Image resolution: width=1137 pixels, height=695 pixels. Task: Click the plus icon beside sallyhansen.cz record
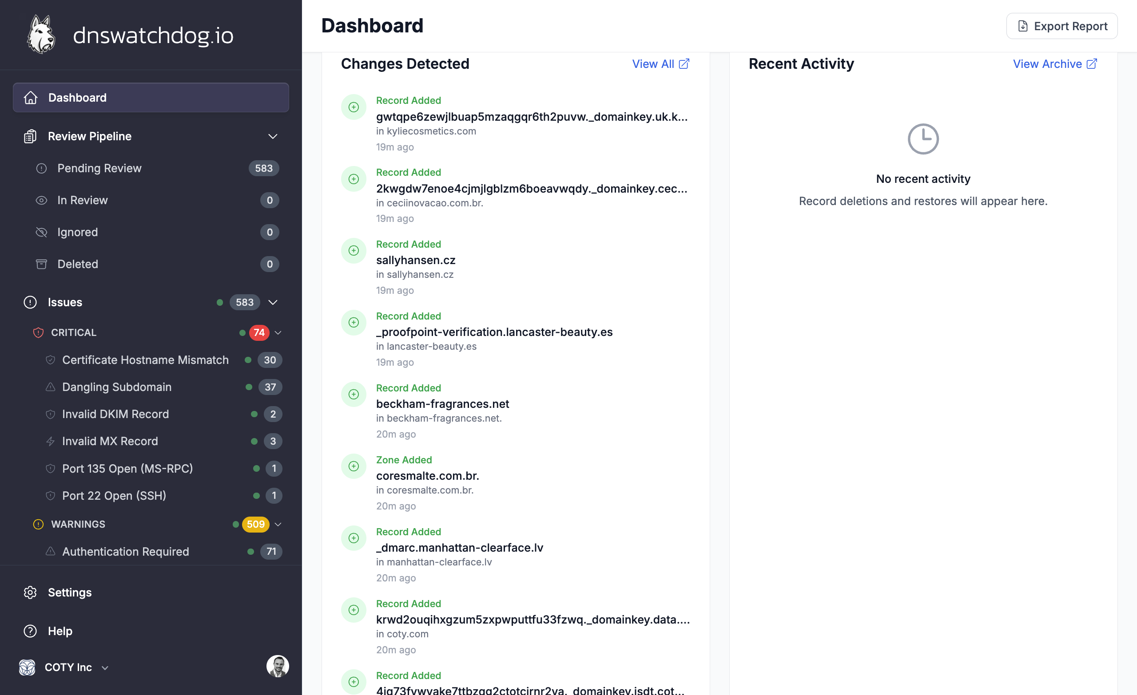(354, 251)
